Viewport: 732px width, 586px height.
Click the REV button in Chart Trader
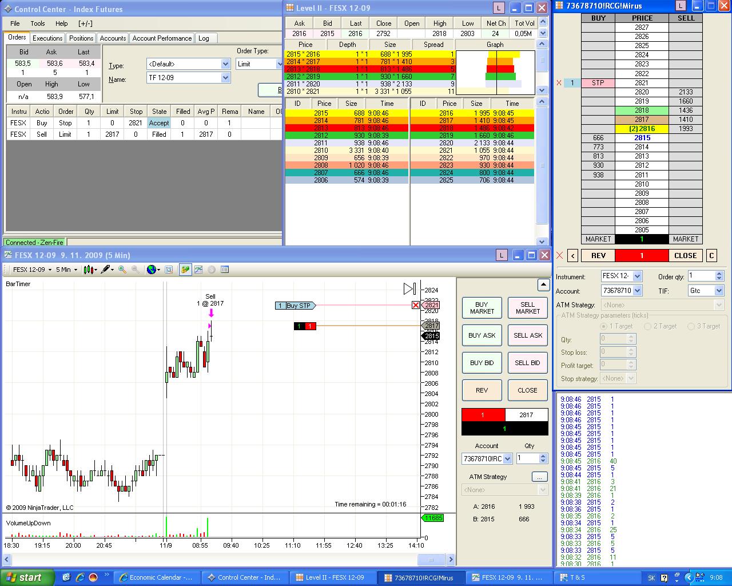482,390
